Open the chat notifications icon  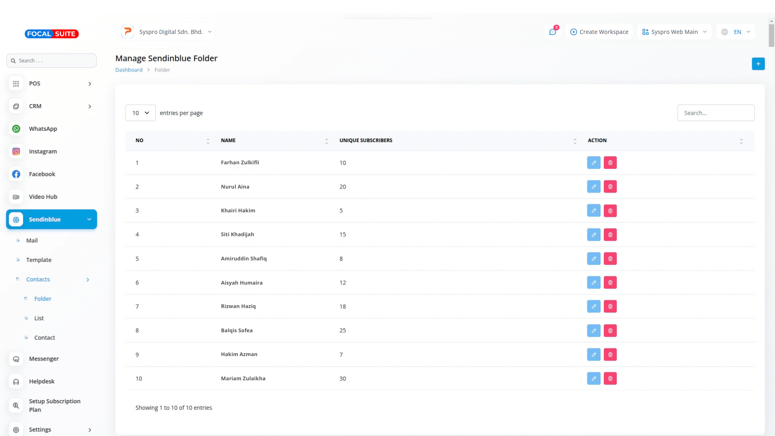[x=553, y=32]
